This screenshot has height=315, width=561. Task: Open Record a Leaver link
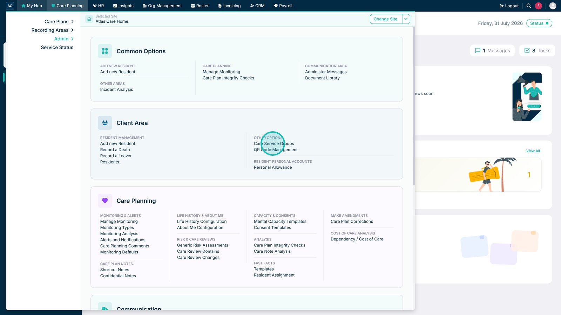(x=116, y=156)
